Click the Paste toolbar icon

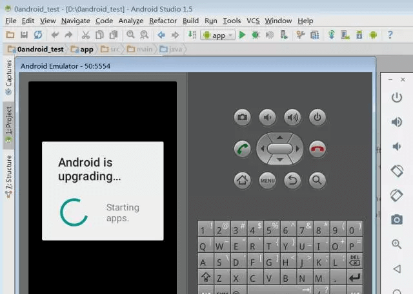114,35
